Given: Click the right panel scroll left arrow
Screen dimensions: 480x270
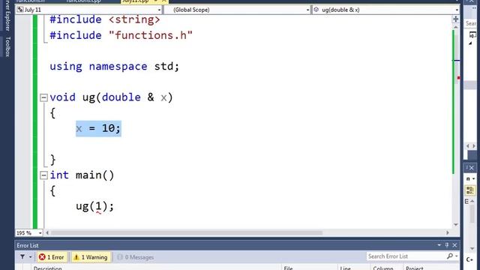Looking at the screenshot, I should [468, 146].
